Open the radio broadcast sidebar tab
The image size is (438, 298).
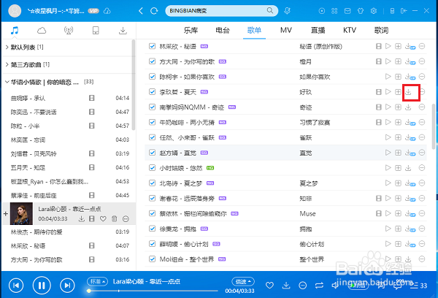tap(69, 30)
